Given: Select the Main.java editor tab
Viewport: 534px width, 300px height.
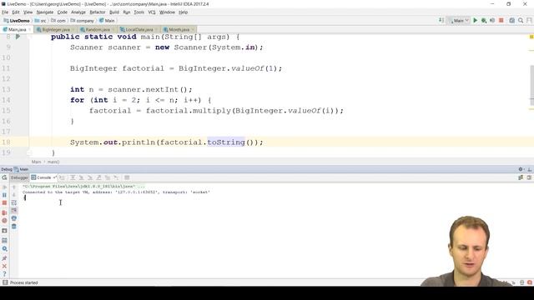Looking at the screenshot, I should click(x=17, y=30).
